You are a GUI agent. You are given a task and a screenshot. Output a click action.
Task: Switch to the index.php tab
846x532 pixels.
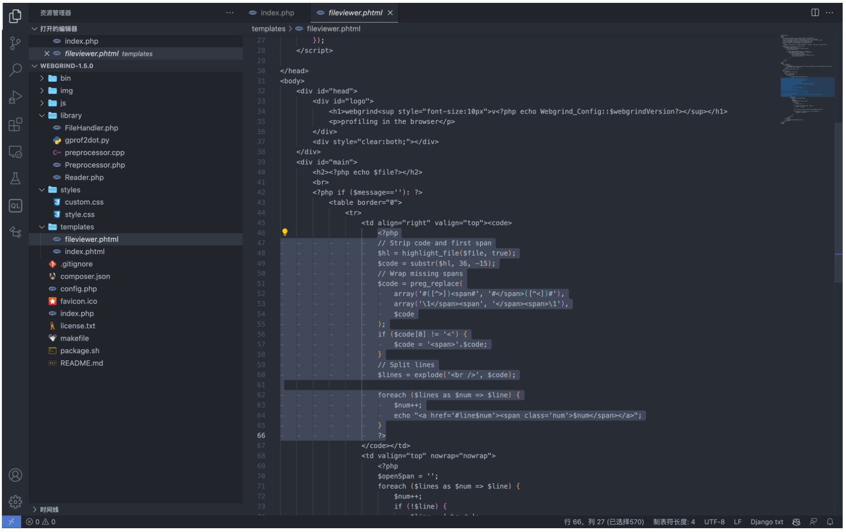tap(277, 13)
